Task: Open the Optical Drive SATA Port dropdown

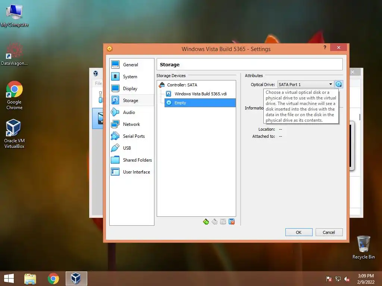Action: [306, 85]
